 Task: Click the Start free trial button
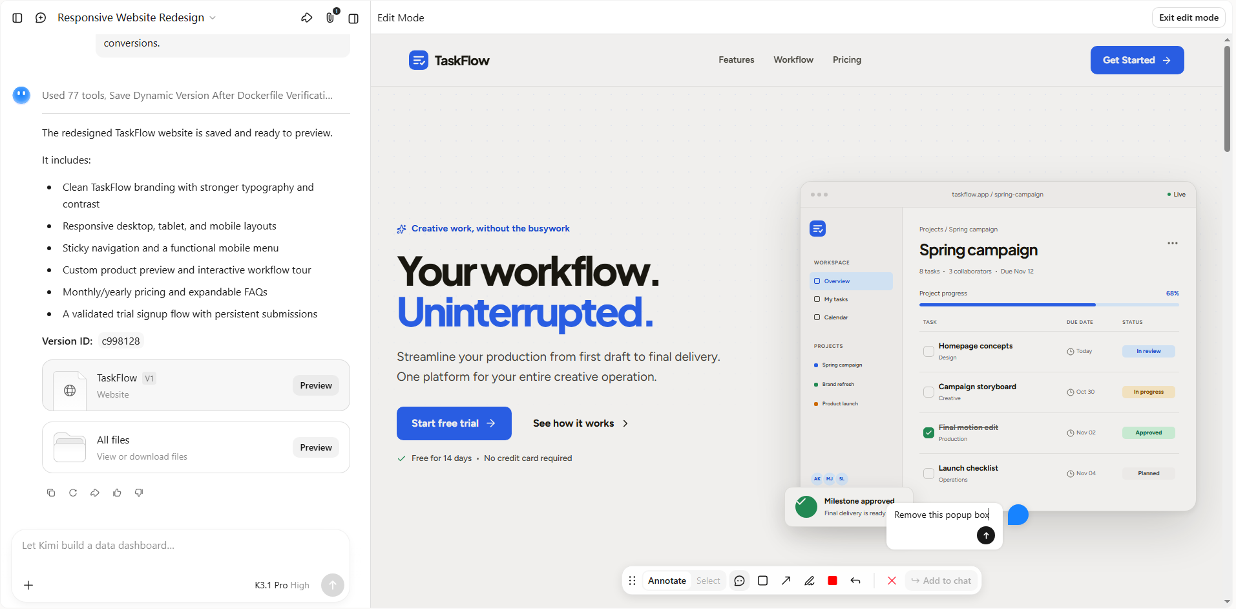pos(454,423)
